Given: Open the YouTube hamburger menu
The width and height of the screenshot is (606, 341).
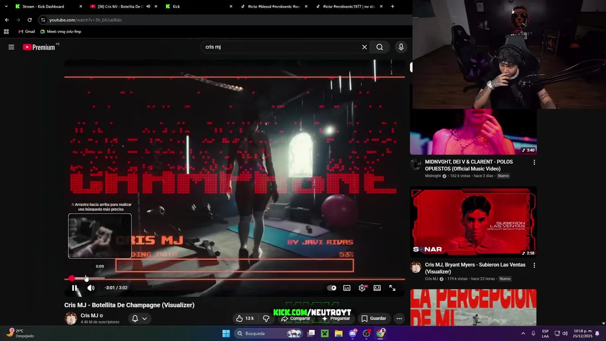Looking at the screenshot, I should (x=11, y=47).
